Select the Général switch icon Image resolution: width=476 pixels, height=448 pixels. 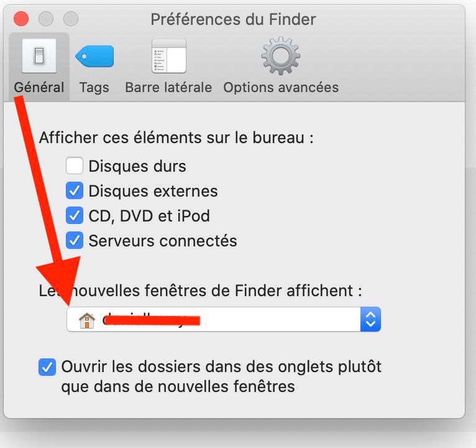[39, 57]
